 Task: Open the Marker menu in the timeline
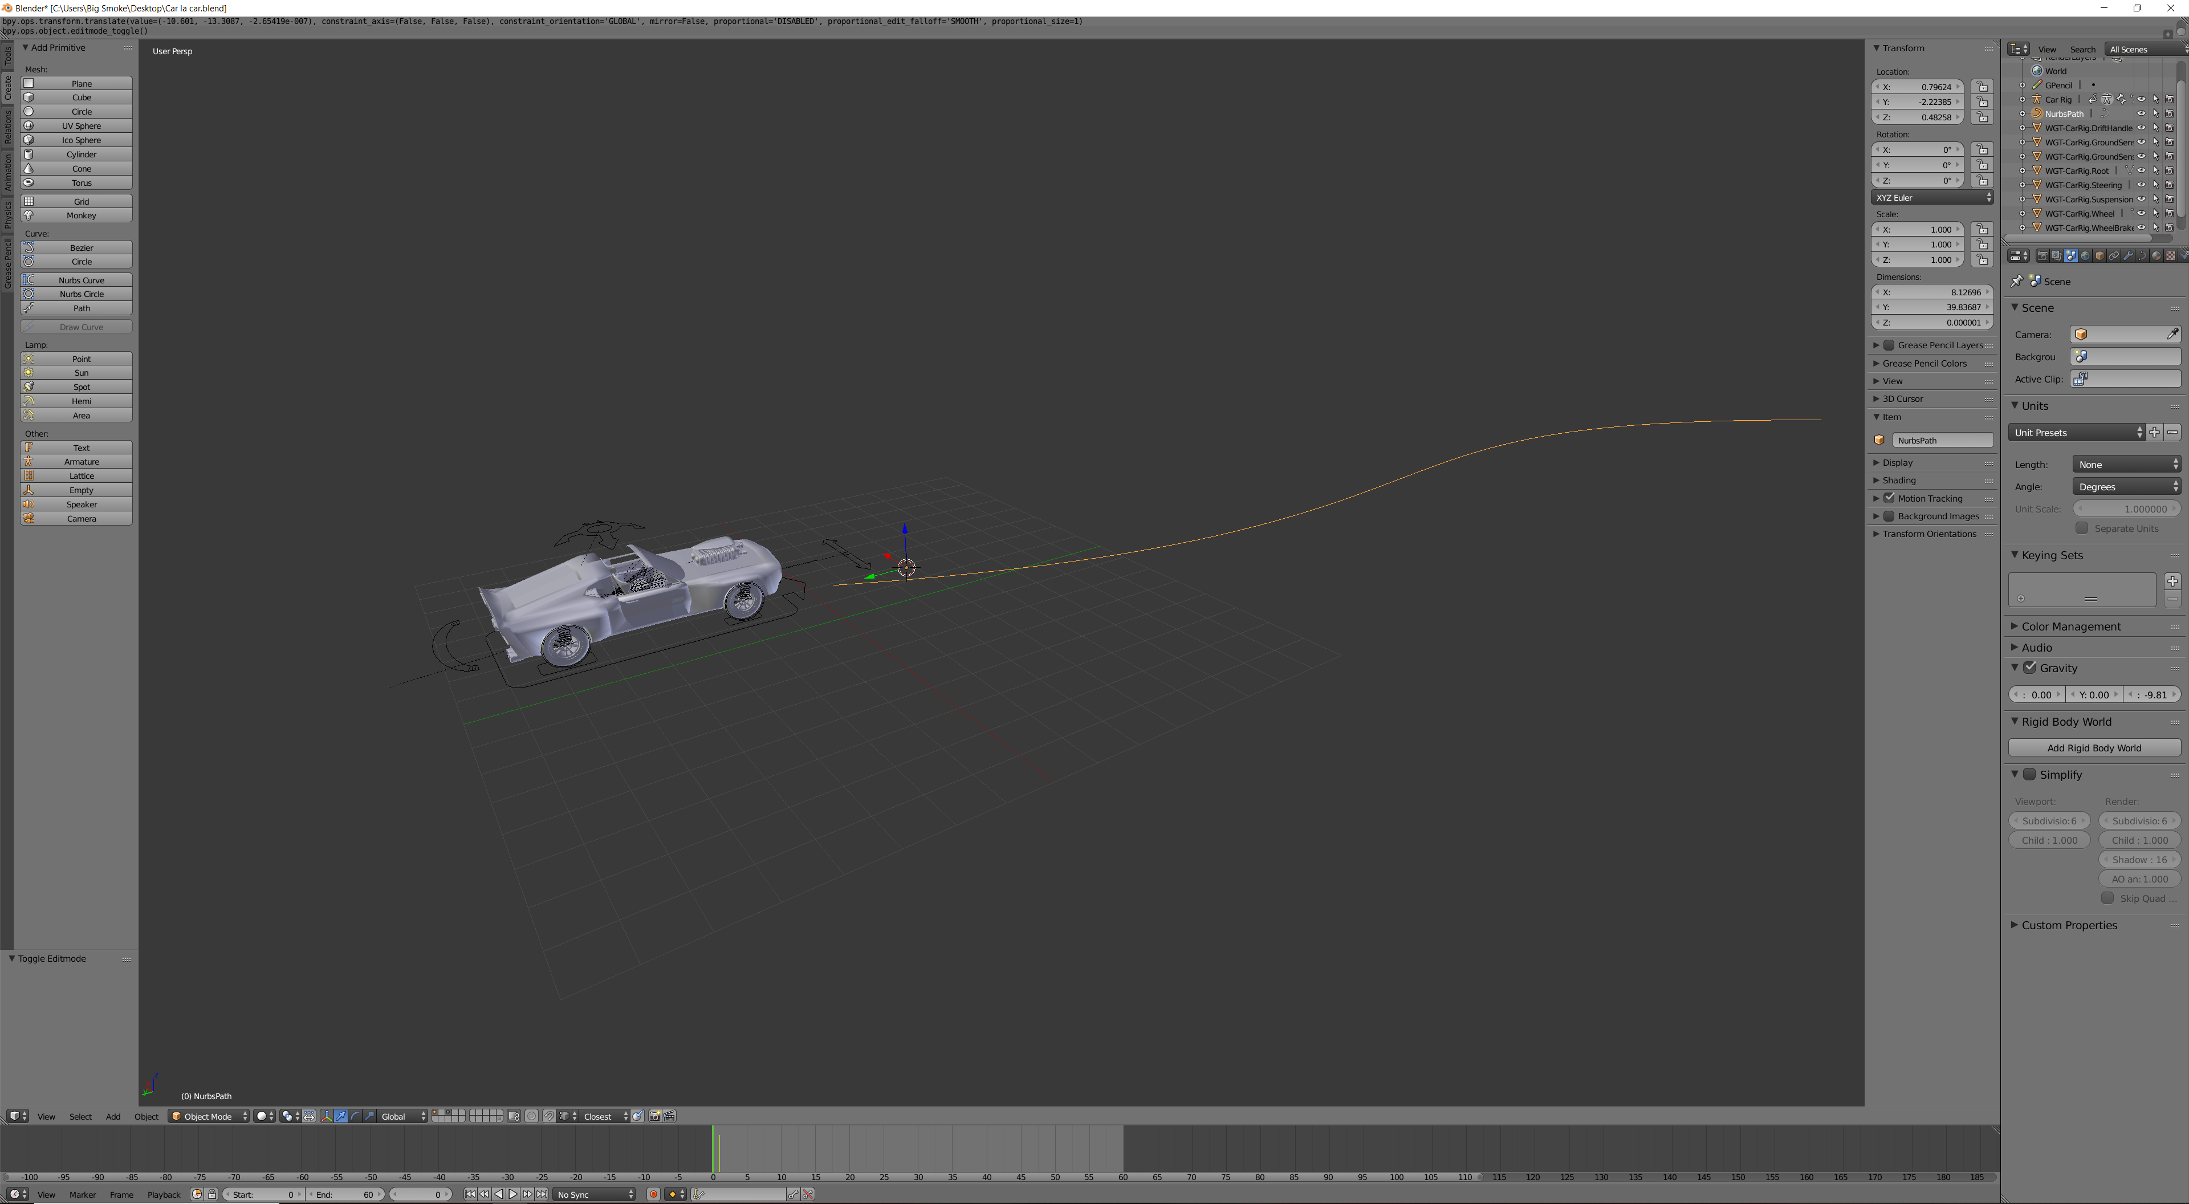[83, 1195]
